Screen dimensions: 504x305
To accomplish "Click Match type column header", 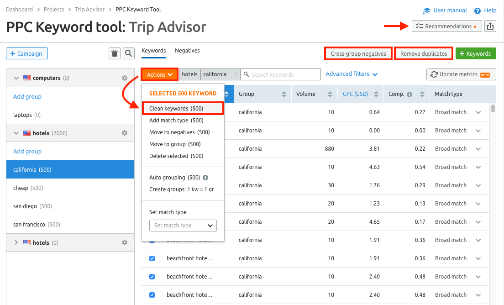I will (x=448, y=94).
